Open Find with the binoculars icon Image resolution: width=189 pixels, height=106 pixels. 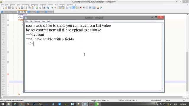45,8
